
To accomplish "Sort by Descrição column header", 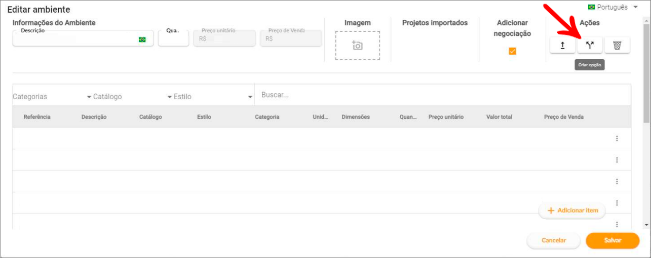I will [94, 117].
